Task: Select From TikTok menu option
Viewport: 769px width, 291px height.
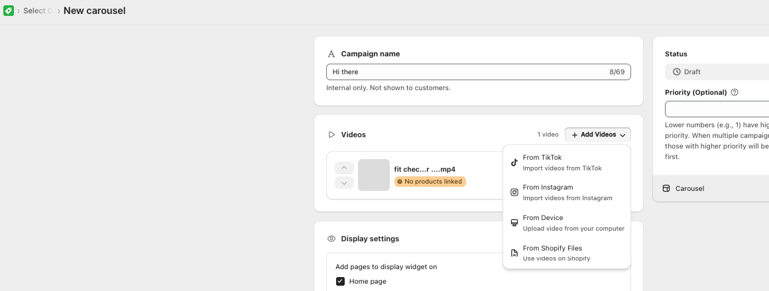Action: 566,162
